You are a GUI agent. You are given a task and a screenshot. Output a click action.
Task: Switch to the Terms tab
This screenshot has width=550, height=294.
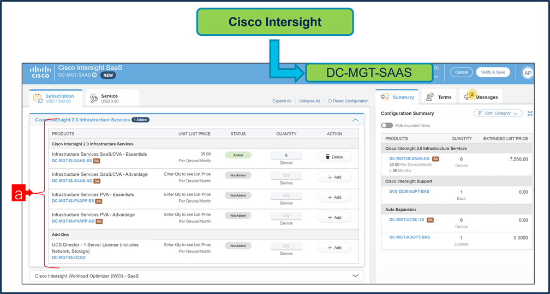tap(439, 97)
